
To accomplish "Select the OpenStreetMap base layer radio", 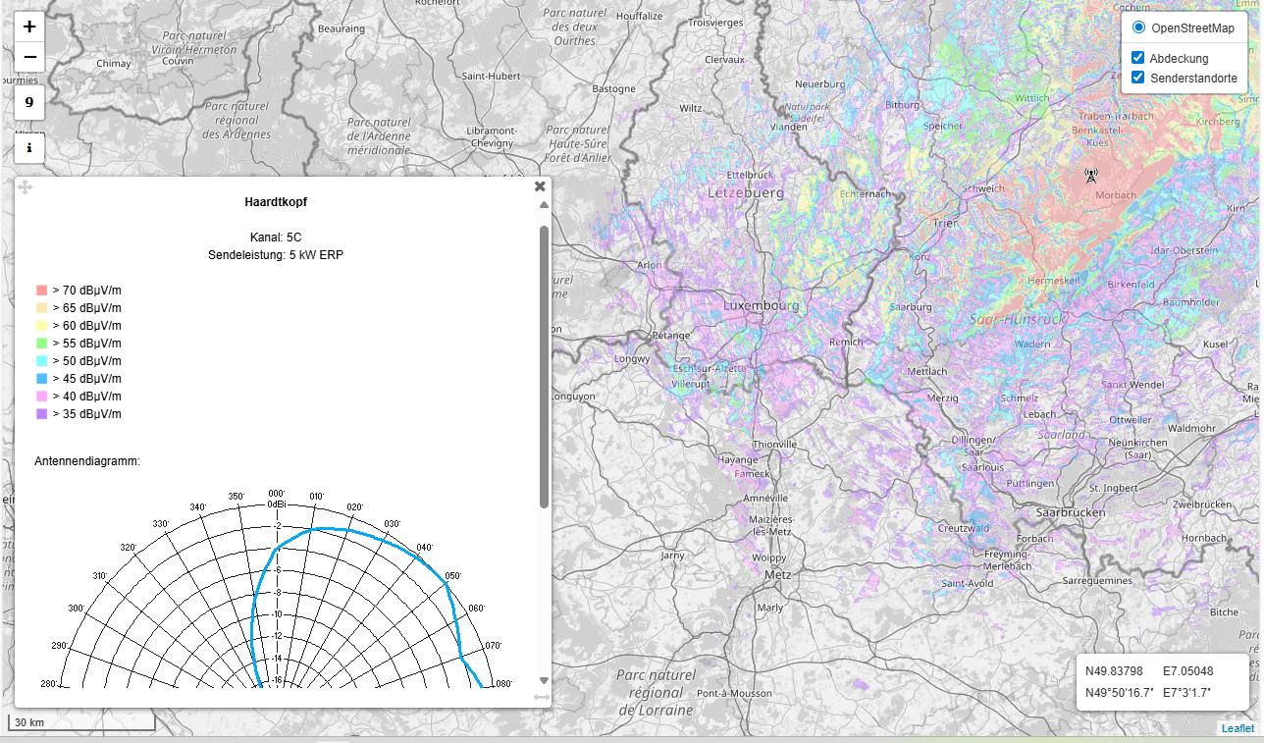I will click(1138, 27).
